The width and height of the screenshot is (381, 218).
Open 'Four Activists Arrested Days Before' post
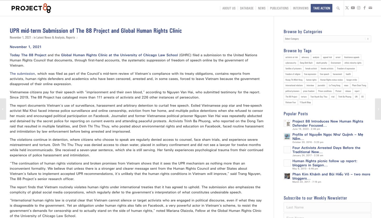pos(326,150)
